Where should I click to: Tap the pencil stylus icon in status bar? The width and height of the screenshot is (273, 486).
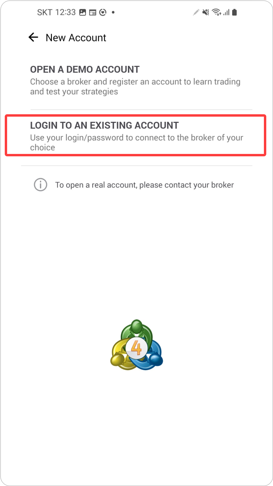196,13
